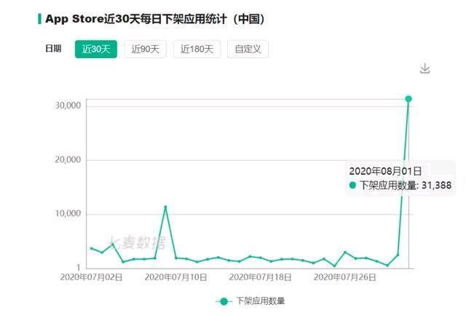The height and width of the screenshot is (323, 466).
Task: Click the 2020年07月26日 axis label
Action: point(344,277)
